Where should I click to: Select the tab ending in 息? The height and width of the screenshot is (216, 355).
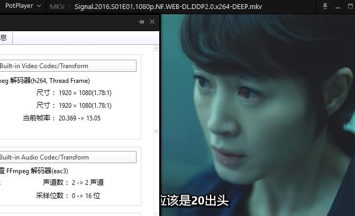point(6,37)
